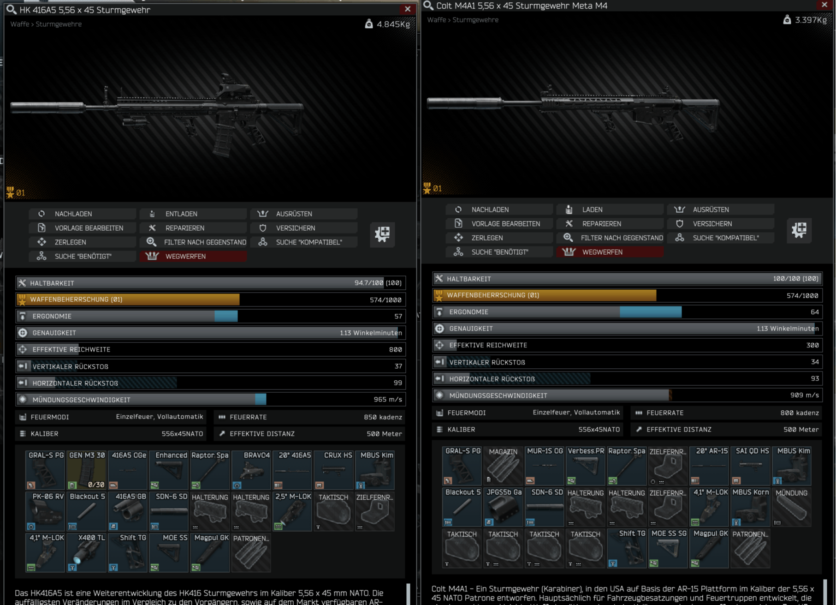
Task: Select the CRUX HS suppressor part slot
Action: point(334,470)
